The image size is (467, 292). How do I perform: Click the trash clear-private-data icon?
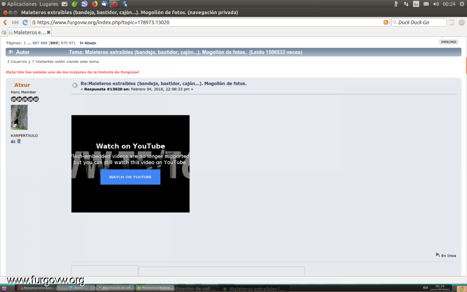[x=451, y=22]
